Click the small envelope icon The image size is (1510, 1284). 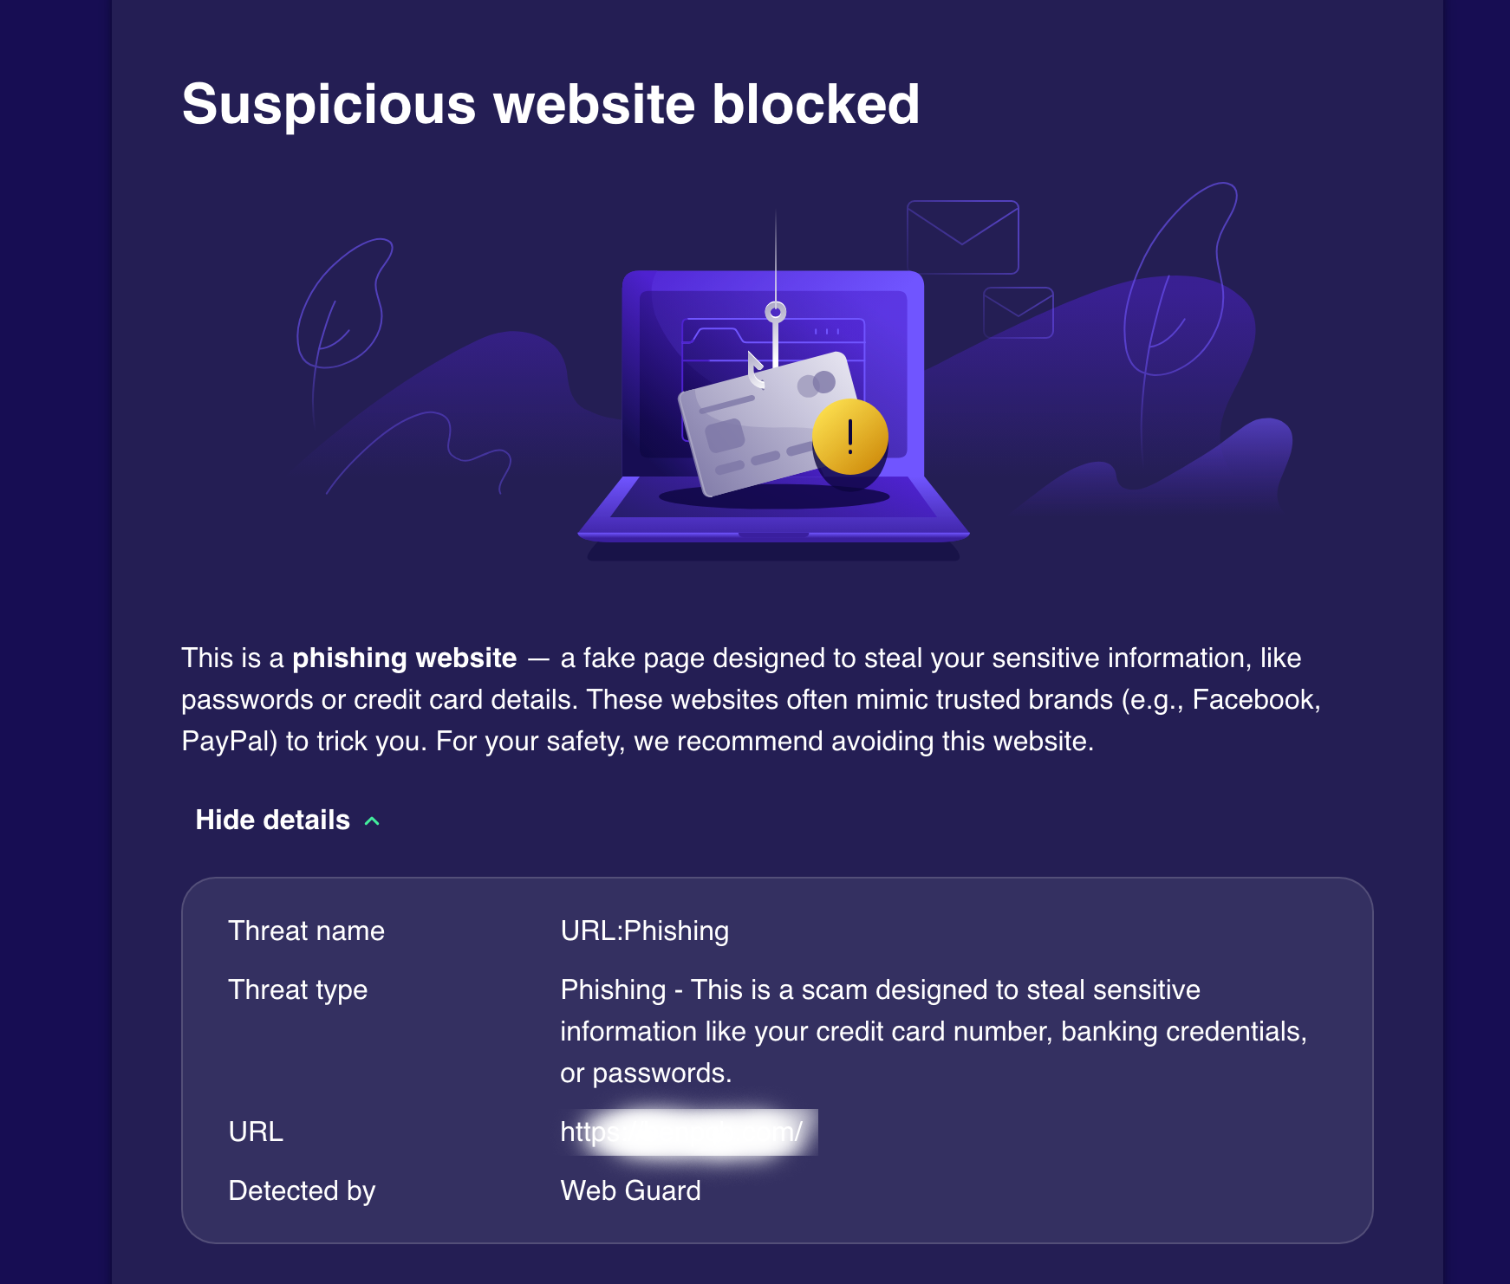click(x=1018, y=313)
